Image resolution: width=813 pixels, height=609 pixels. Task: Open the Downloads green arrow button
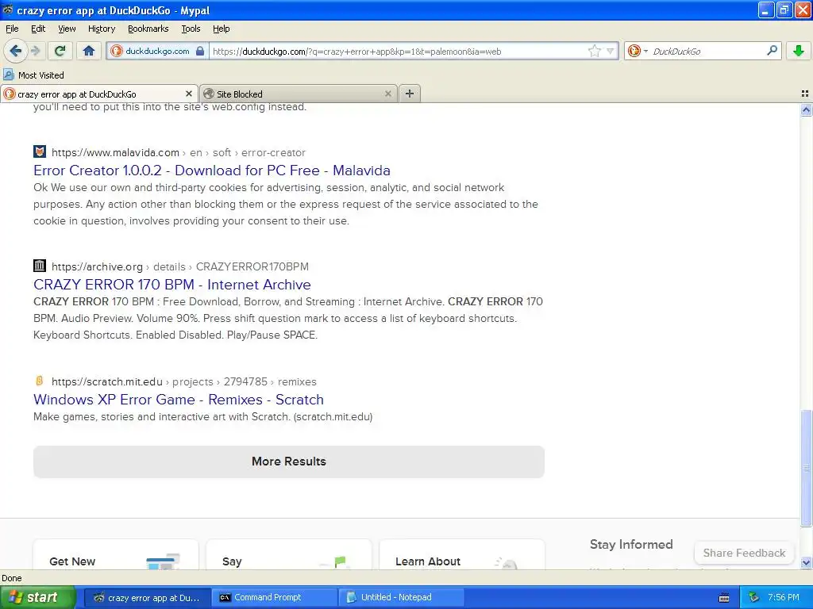pyautogui.click(x=799, y=51)
